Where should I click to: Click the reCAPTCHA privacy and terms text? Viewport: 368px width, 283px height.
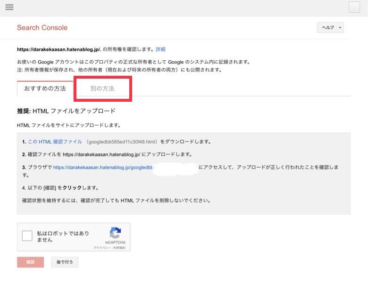[x=109, y=248]
